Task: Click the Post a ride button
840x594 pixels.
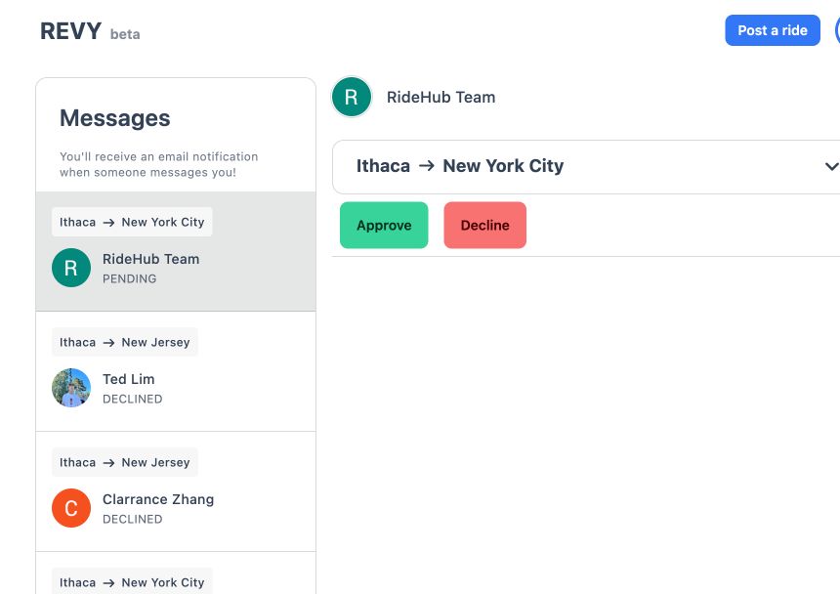Action: (x=772, y=30)
